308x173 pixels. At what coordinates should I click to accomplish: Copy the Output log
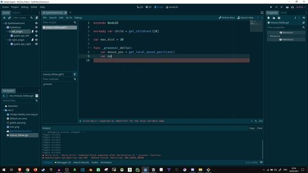pyautogui.click(x=252, y=128)
